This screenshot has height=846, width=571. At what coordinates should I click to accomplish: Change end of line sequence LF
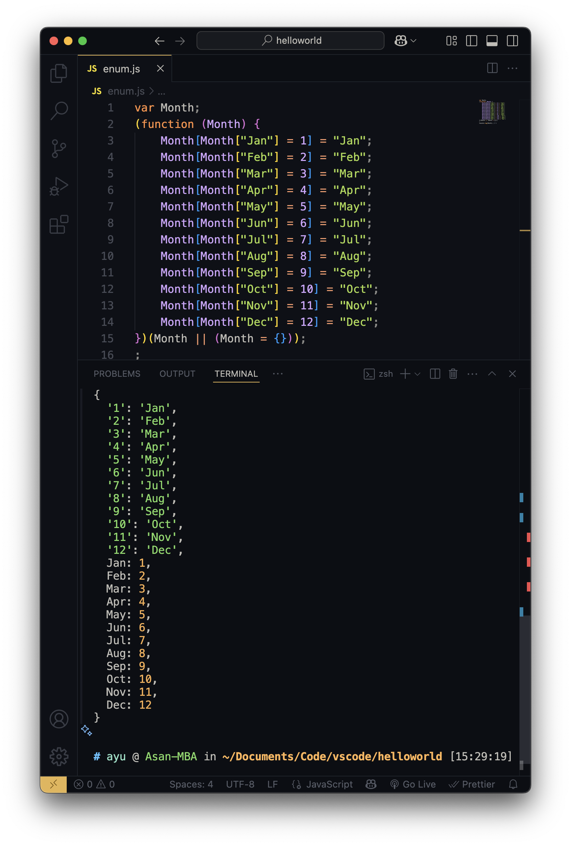272,784
